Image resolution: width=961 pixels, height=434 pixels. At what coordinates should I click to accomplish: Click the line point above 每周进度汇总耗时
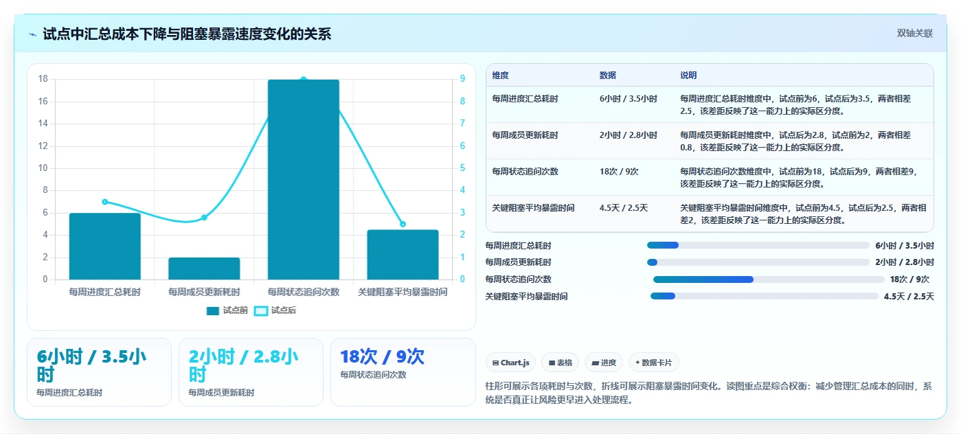pos(104,202)
